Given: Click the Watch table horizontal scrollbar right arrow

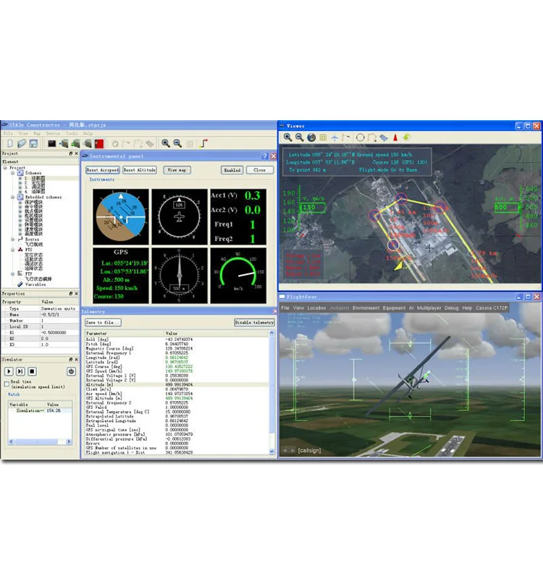Looking at the screenshot, I should coord(69,441).
